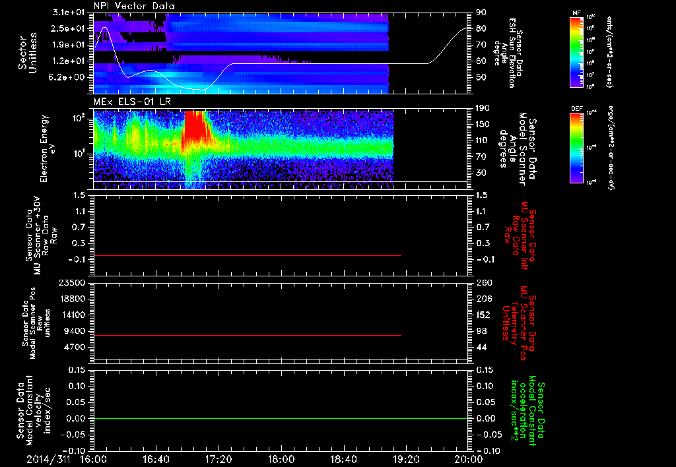This screenshot has width=676, height=467.
Task: Click the Sector Unitless axis title
Action: 28,53
